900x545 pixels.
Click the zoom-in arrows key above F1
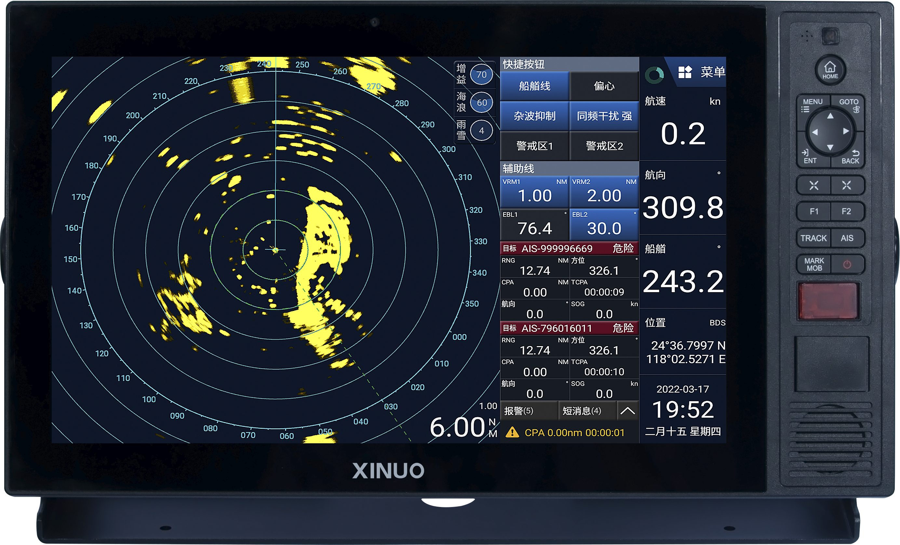[814, 186]
